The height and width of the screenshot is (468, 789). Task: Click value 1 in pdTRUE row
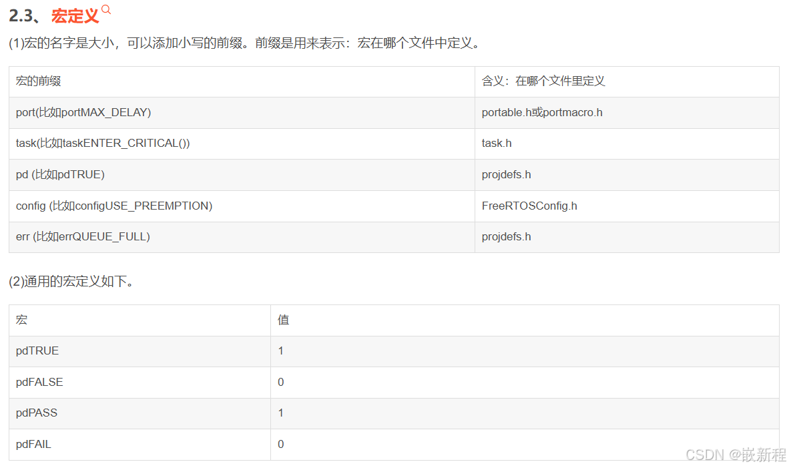tap(525, 351)
